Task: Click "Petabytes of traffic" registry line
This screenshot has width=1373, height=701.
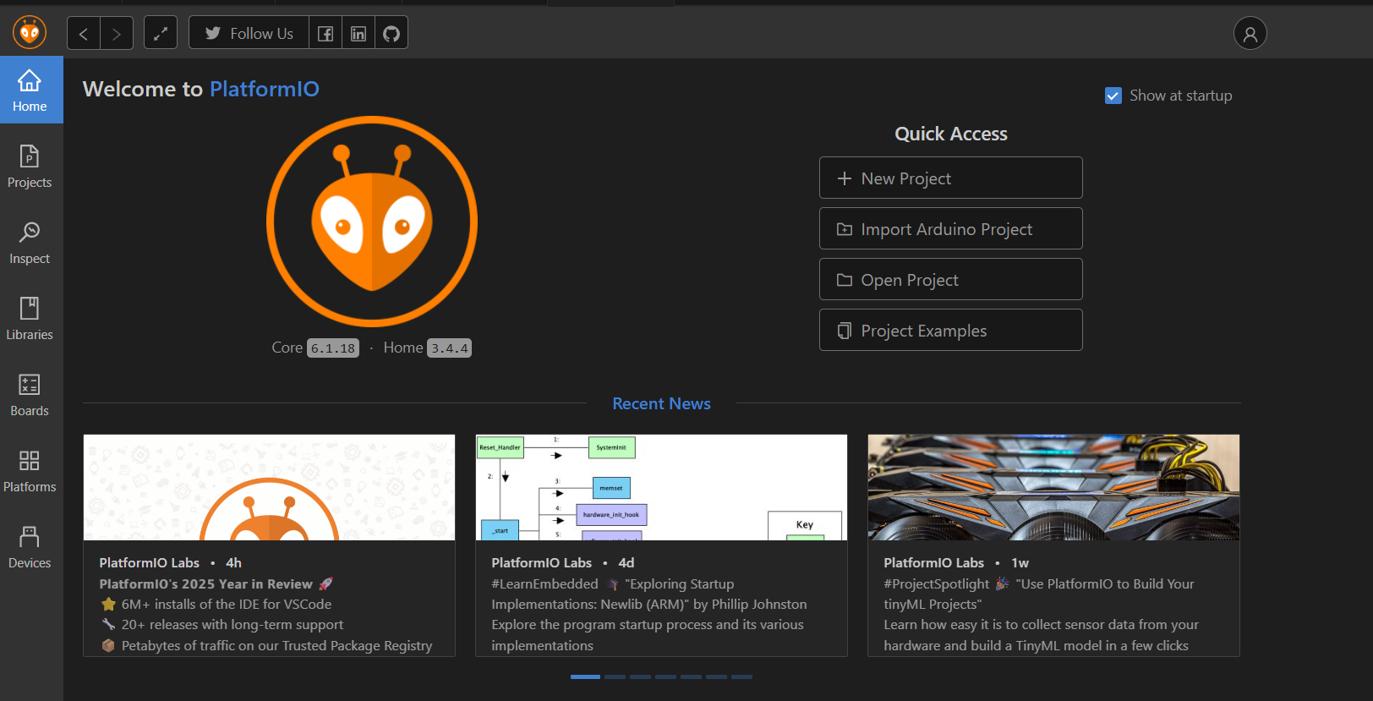Action: (x=276, y=645)
